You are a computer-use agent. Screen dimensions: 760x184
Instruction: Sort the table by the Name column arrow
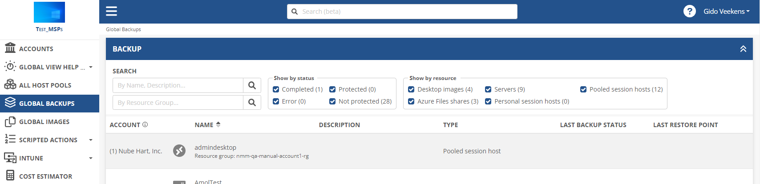(218, 125)
